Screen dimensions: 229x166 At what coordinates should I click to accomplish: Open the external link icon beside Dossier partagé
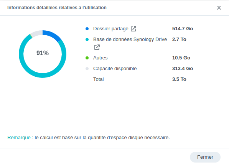coord(133,29)
